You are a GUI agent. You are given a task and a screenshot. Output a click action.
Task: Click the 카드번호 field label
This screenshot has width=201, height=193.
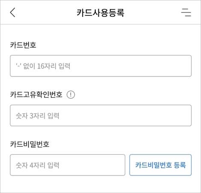(23, 45)
